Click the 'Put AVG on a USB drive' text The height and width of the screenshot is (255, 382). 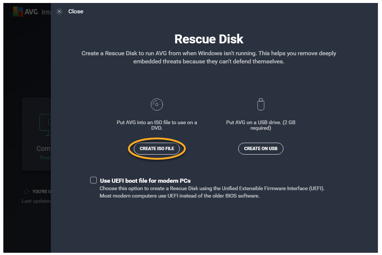(261, 125)
